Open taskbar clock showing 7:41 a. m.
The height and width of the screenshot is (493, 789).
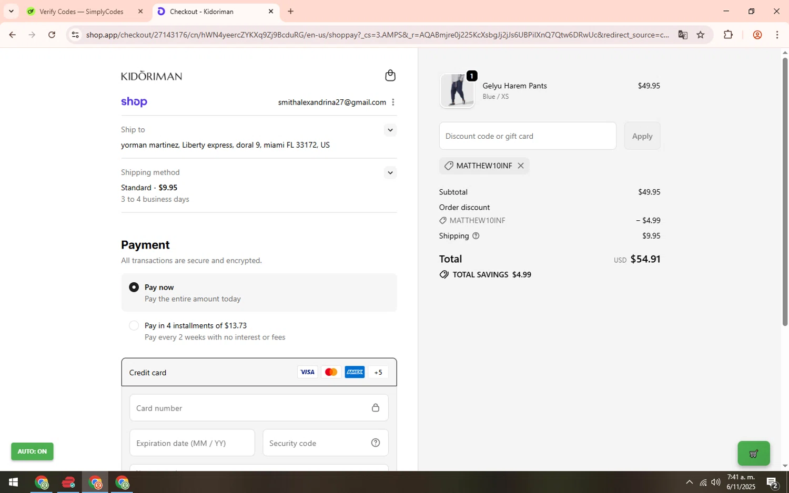[x=741, y=482]
